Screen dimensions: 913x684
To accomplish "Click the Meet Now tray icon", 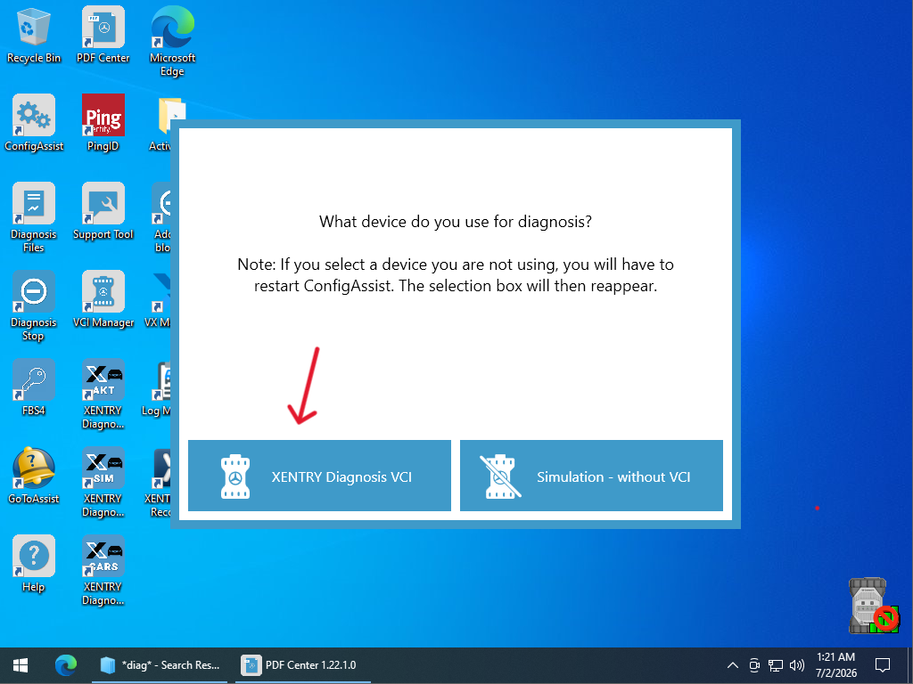I will click(754, 664).
